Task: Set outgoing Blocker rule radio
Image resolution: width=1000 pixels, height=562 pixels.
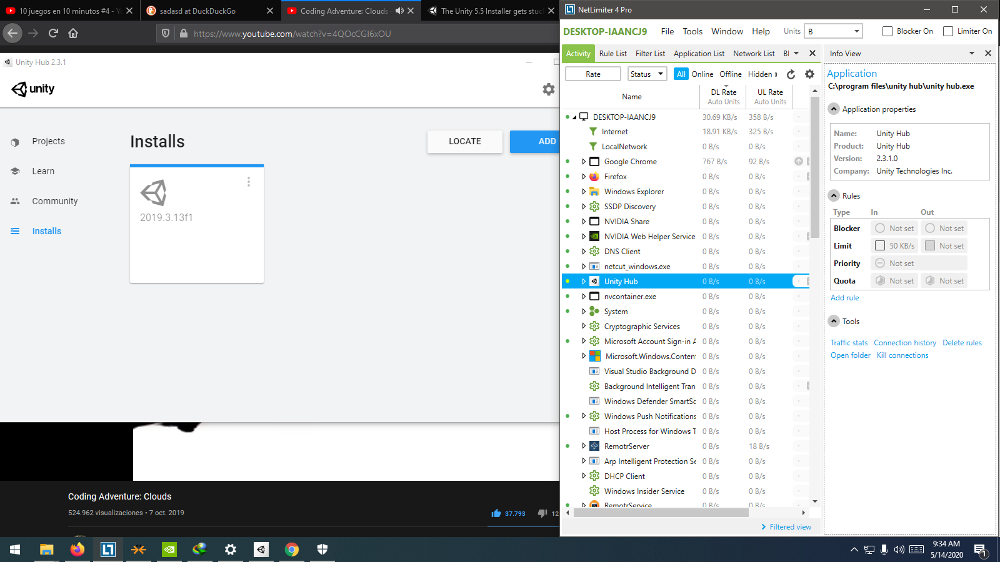Action: tap(930, 229)
